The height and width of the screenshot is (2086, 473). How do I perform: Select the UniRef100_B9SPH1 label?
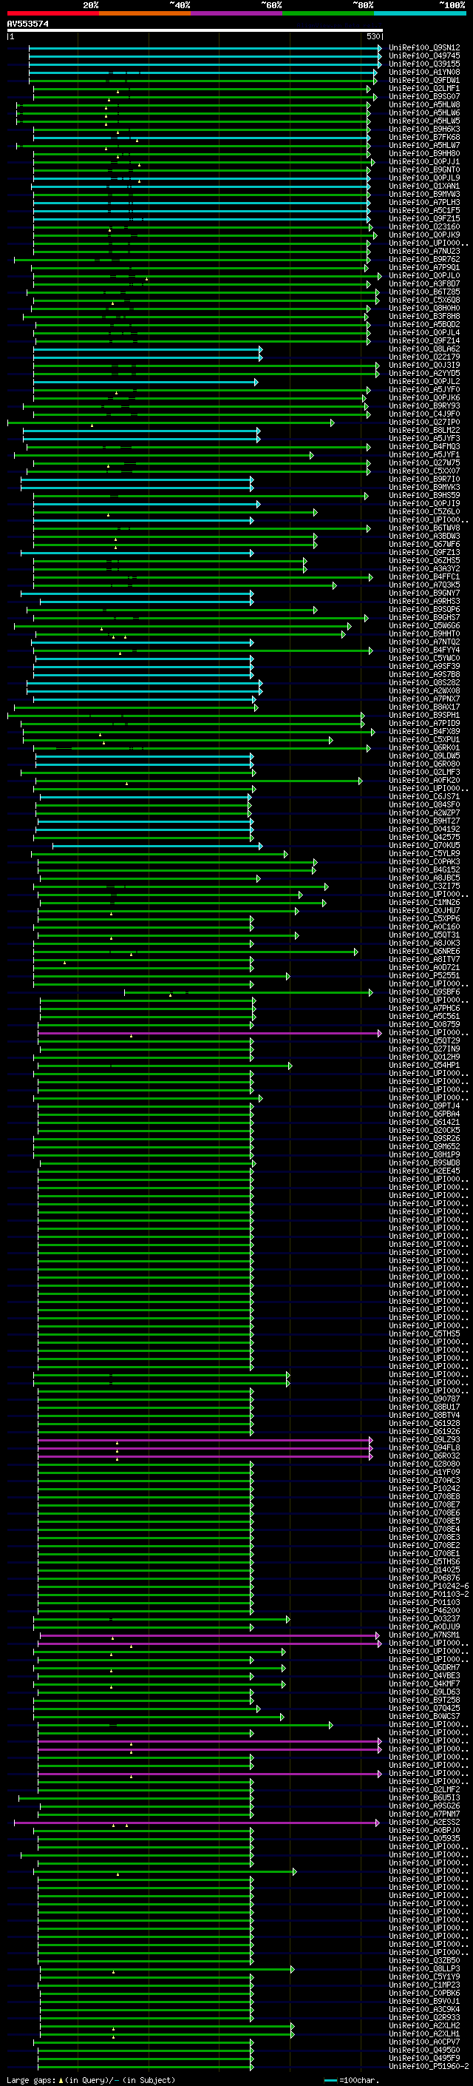pyautogui.click(x=424, y=715)
